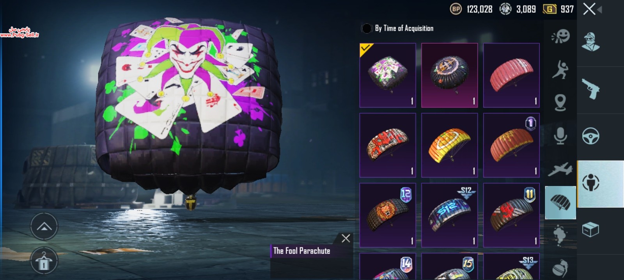624x280 pixels.
Task: Select the dancing figure emote icon
Action: pos(560,70)
